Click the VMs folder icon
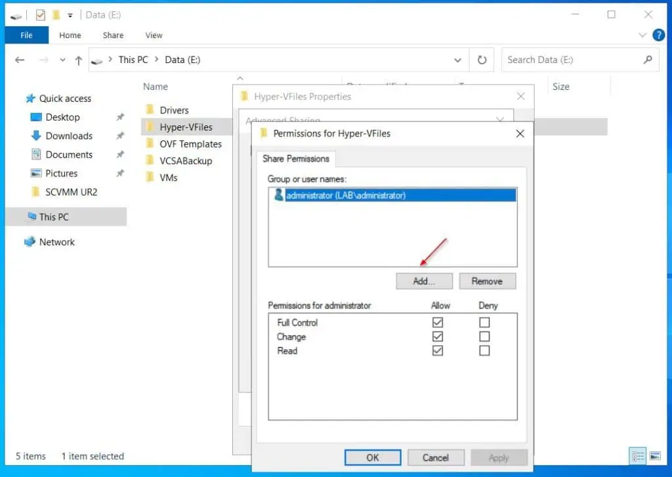 150,176
